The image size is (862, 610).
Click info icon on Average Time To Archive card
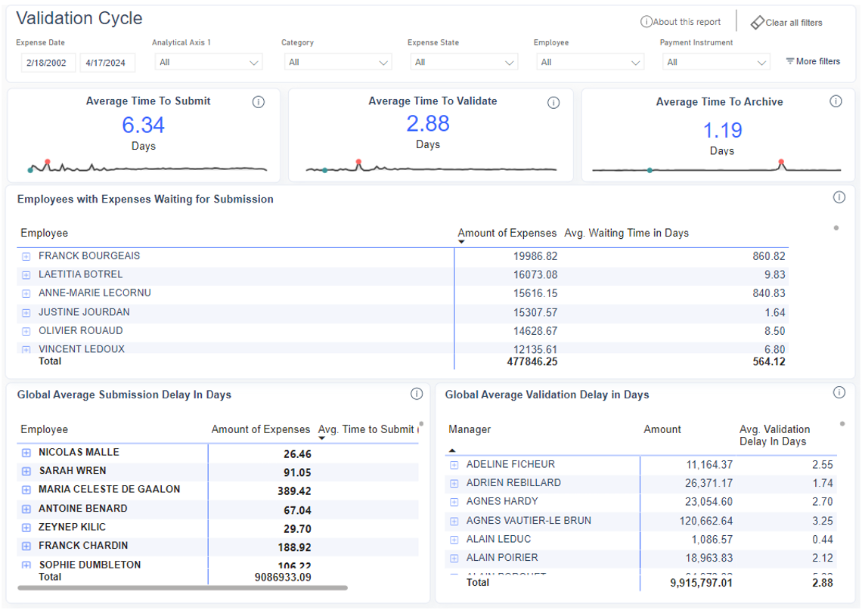(836, 101)
